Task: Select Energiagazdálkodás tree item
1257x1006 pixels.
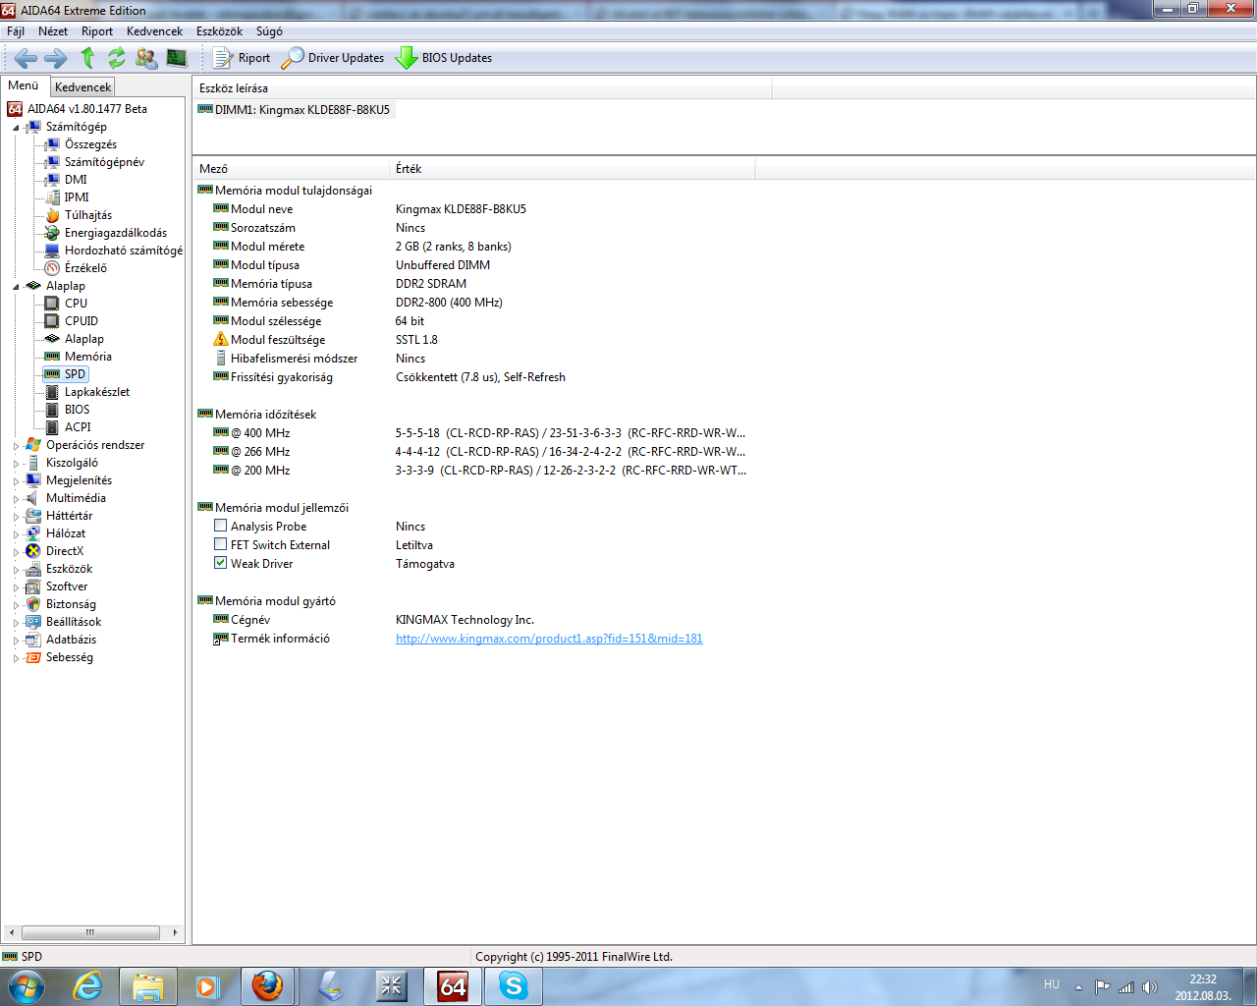Action: (x=115, y=233)
